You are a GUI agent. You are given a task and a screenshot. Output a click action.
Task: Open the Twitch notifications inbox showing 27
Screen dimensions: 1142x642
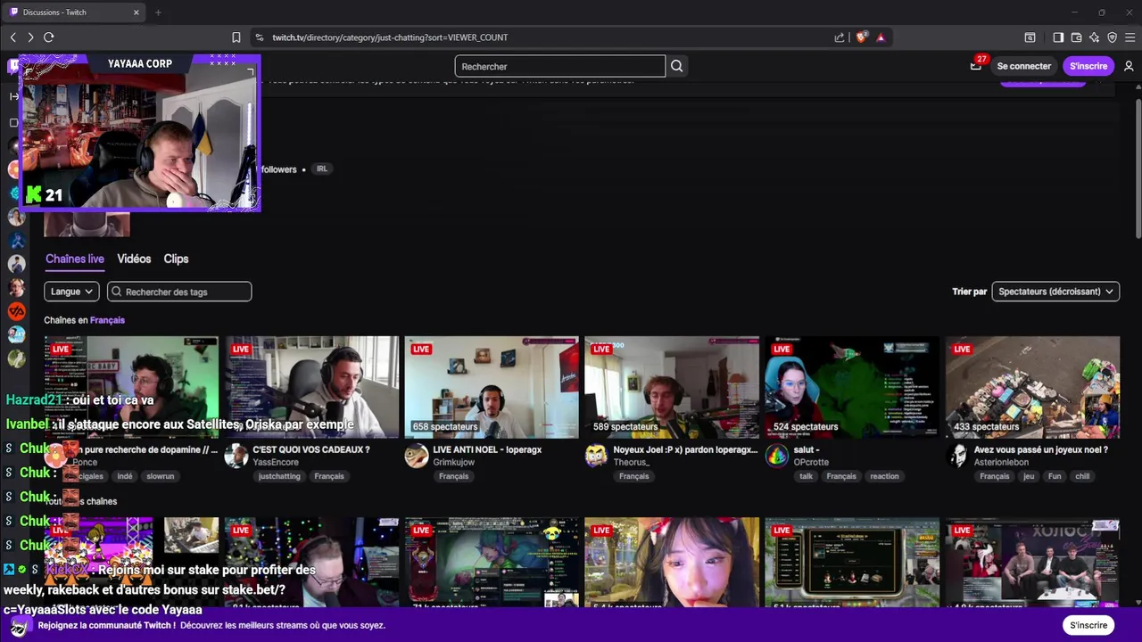976,66
